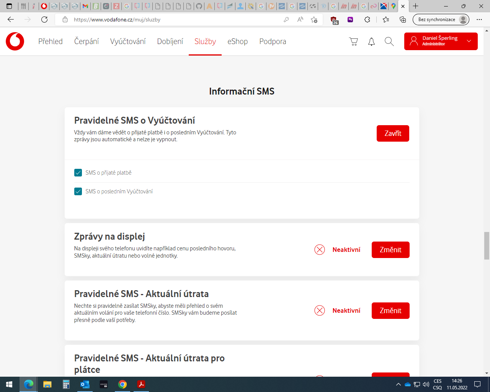Click the Vodafone logo icon
This screenshot has height=392, width=490.
pyautogui.click(x=15, y=41)
